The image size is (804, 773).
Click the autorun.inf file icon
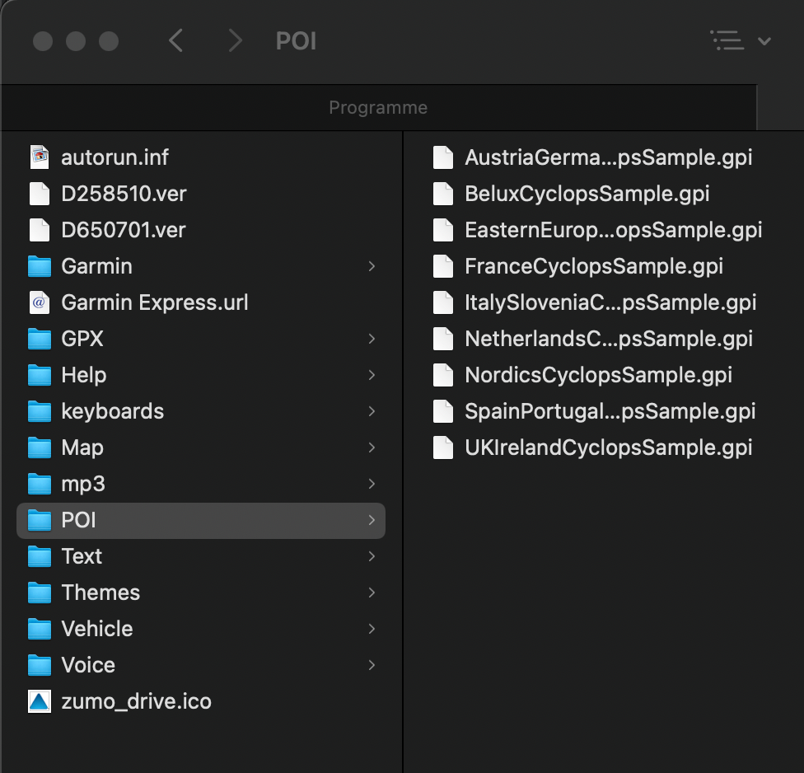click(40, 157)
